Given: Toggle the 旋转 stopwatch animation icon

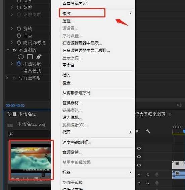Looking at the screenshot, I should point(19,28).
